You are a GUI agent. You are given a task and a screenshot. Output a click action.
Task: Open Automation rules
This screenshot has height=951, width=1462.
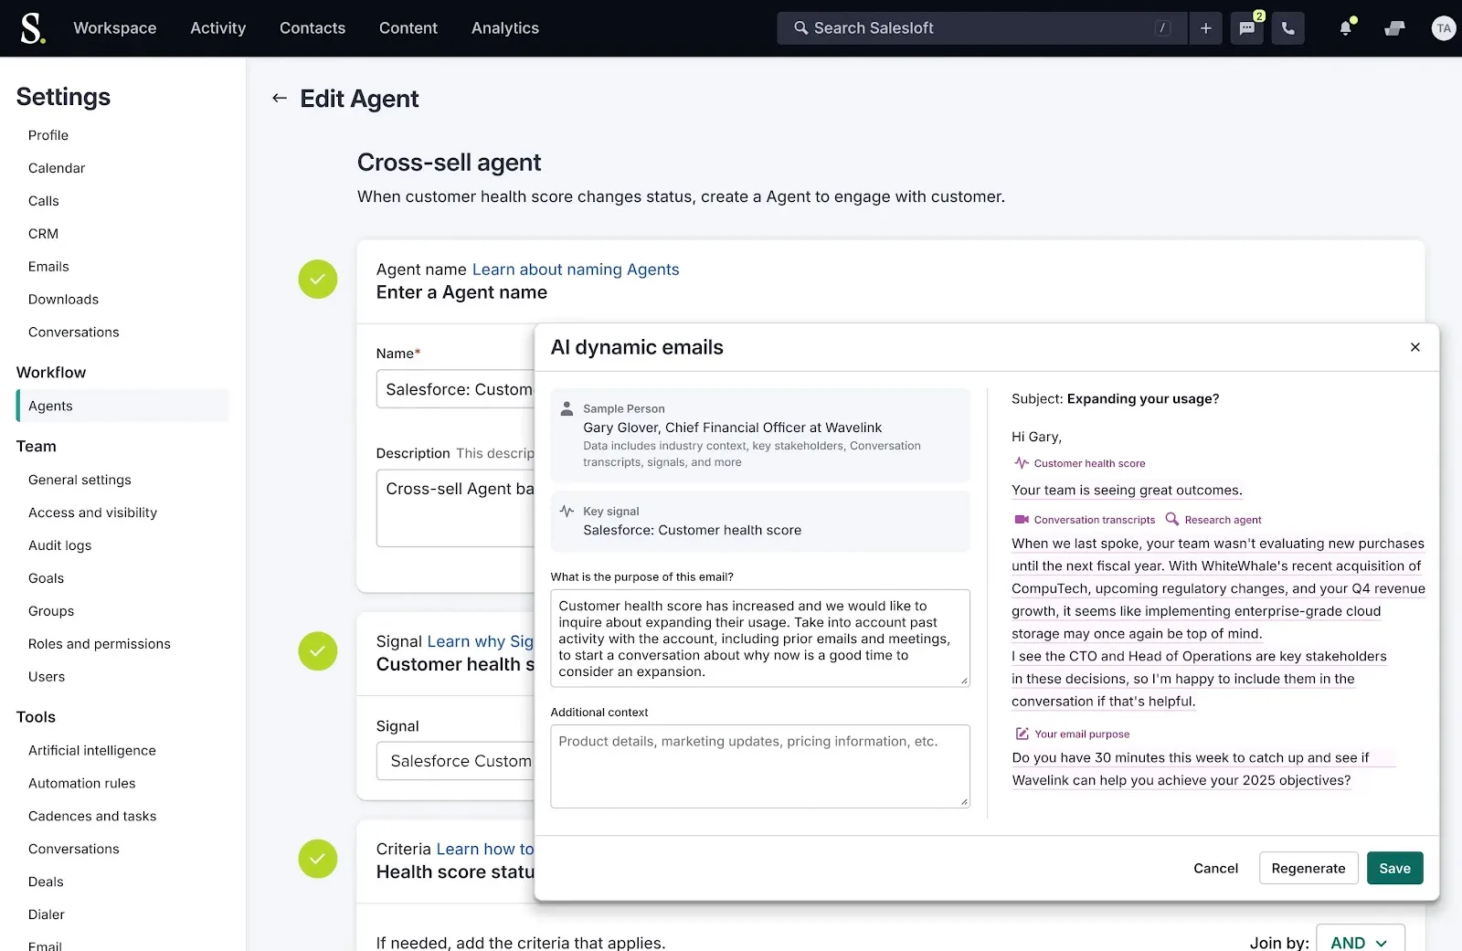tap(82, 783)
